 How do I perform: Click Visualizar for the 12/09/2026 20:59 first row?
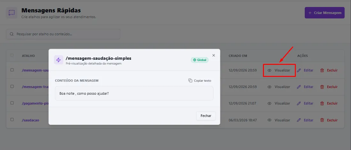click(279, 70)
